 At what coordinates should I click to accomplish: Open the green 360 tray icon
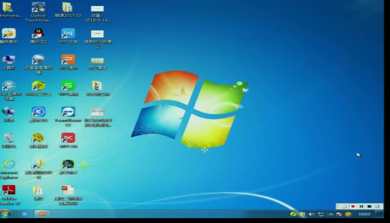coord(293,214)
